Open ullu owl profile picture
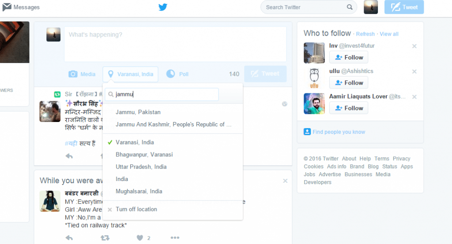452x244 pixels. click(314, 78)
